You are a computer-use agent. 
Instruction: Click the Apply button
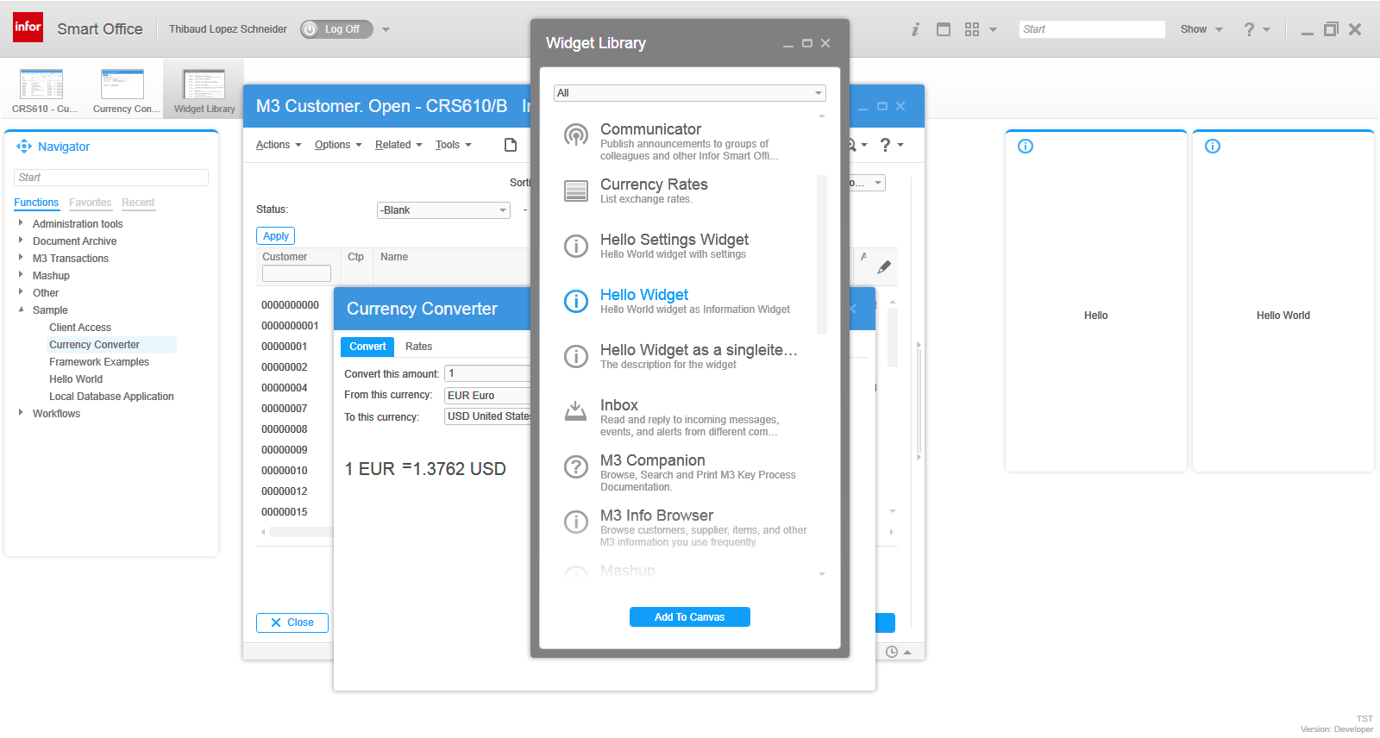tap(275, 236)
